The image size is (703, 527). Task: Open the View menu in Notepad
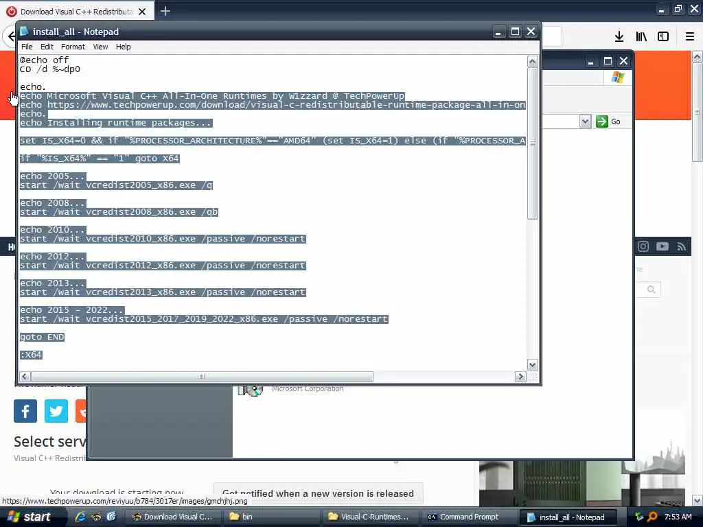[100, 47]
